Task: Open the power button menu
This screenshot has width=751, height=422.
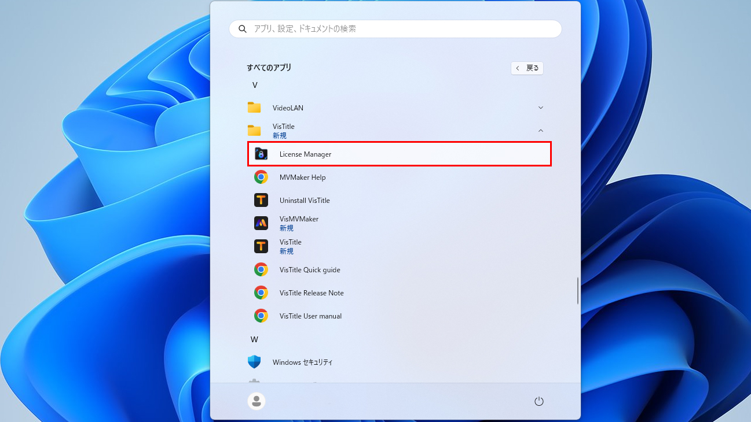Action: coord(538,401)
